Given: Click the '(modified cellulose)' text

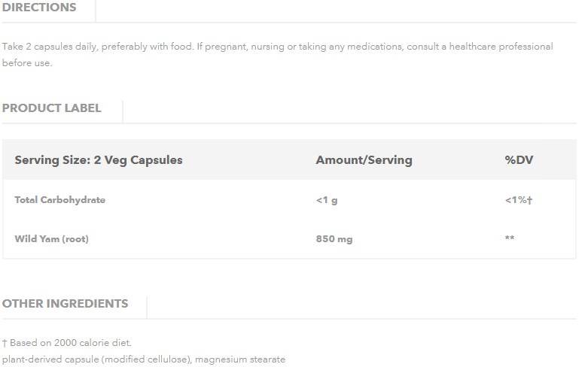Looking at the screenshot, I should (x=142, y=359).
